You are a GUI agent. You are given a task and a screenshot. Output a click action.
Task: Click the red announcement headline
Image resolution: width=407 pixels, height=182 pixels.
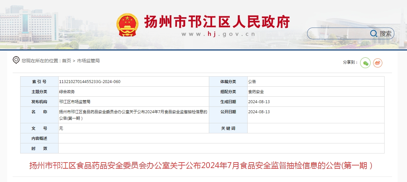click(201, 166)
